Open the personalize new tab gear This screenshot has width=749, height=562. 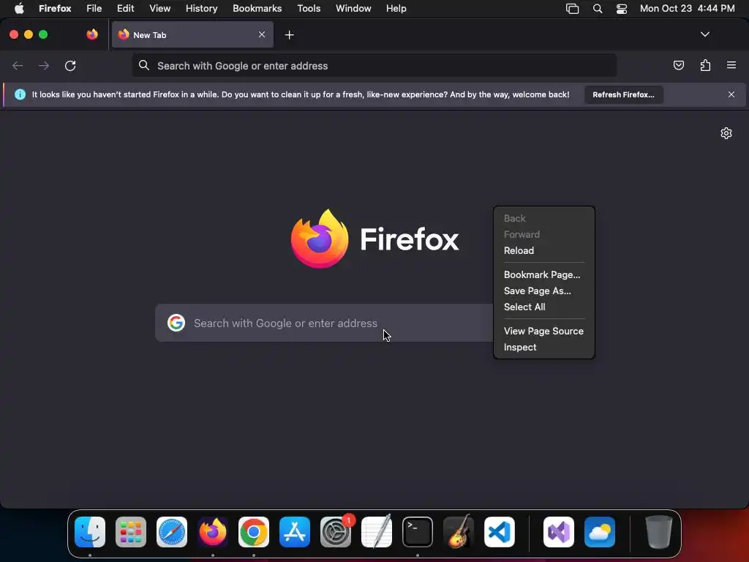726,133
